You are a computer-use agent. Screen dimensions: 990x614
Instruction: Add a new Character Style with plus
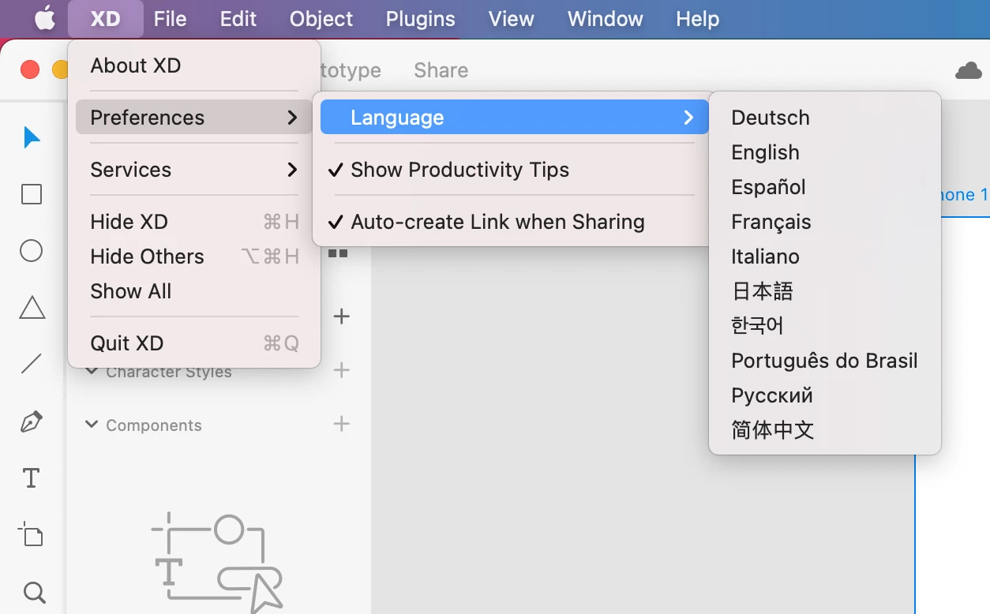[x=341, y=370]
